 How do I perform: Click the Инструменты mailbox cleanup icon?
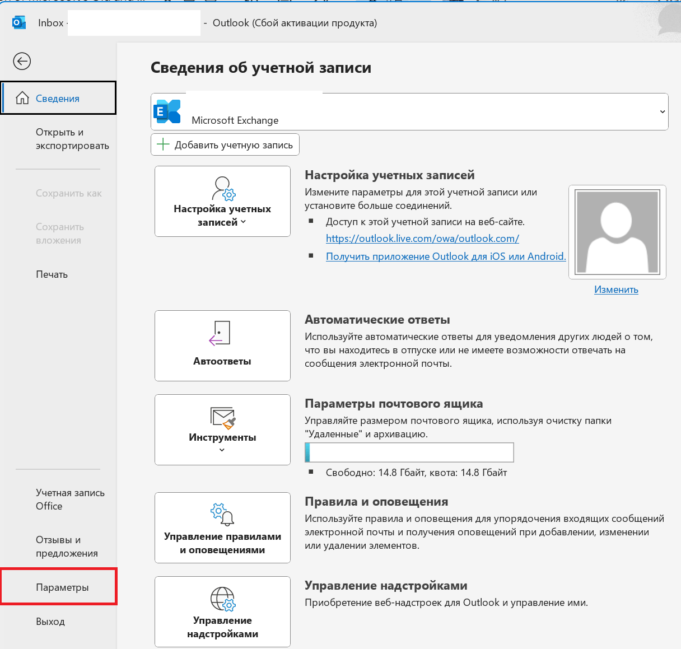222,418
